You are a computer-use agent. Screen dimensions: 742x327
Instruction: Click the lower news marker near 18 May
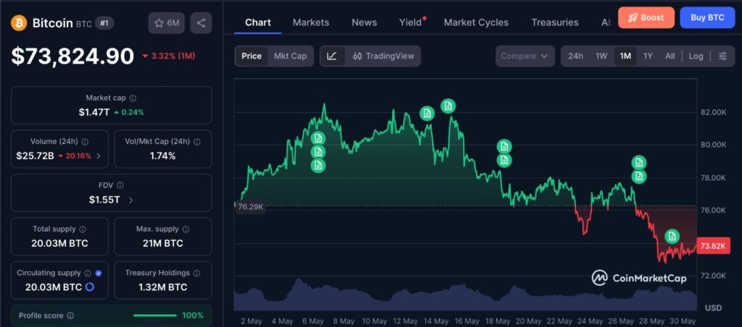click(504, 160)
